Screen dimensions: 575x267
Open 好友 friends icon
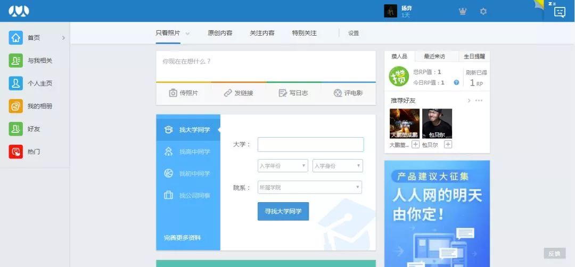click(x=16, y=129)
